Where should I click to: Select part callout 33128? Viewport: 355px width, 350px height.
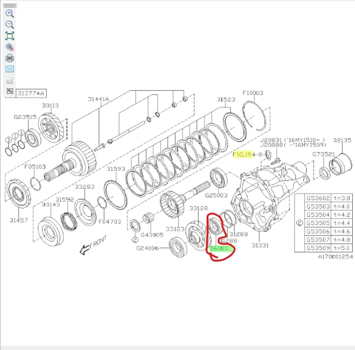click(198, 208)
